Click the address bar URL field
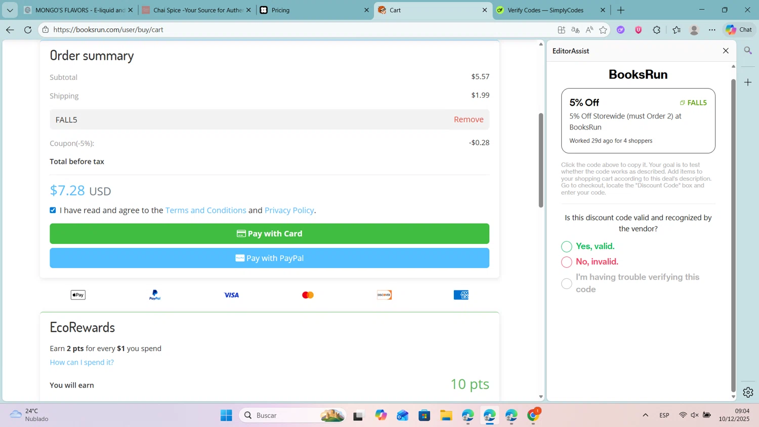Image resolution: width=759 pixels, height=427 pixels. tap(299, 30)
